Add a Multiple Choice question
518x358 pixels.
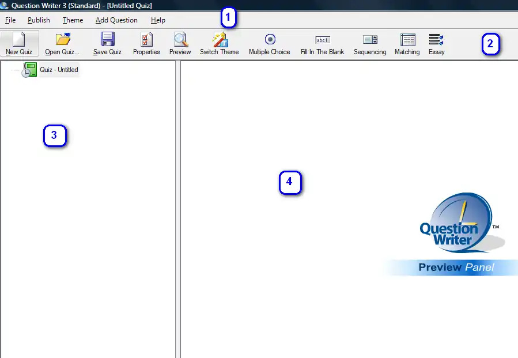(x=270, y=40)
